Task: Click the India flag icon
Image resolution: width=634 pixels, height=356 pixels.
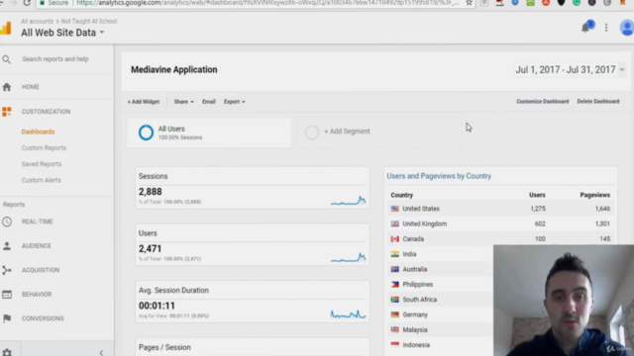Action: (x=394, y=254)
